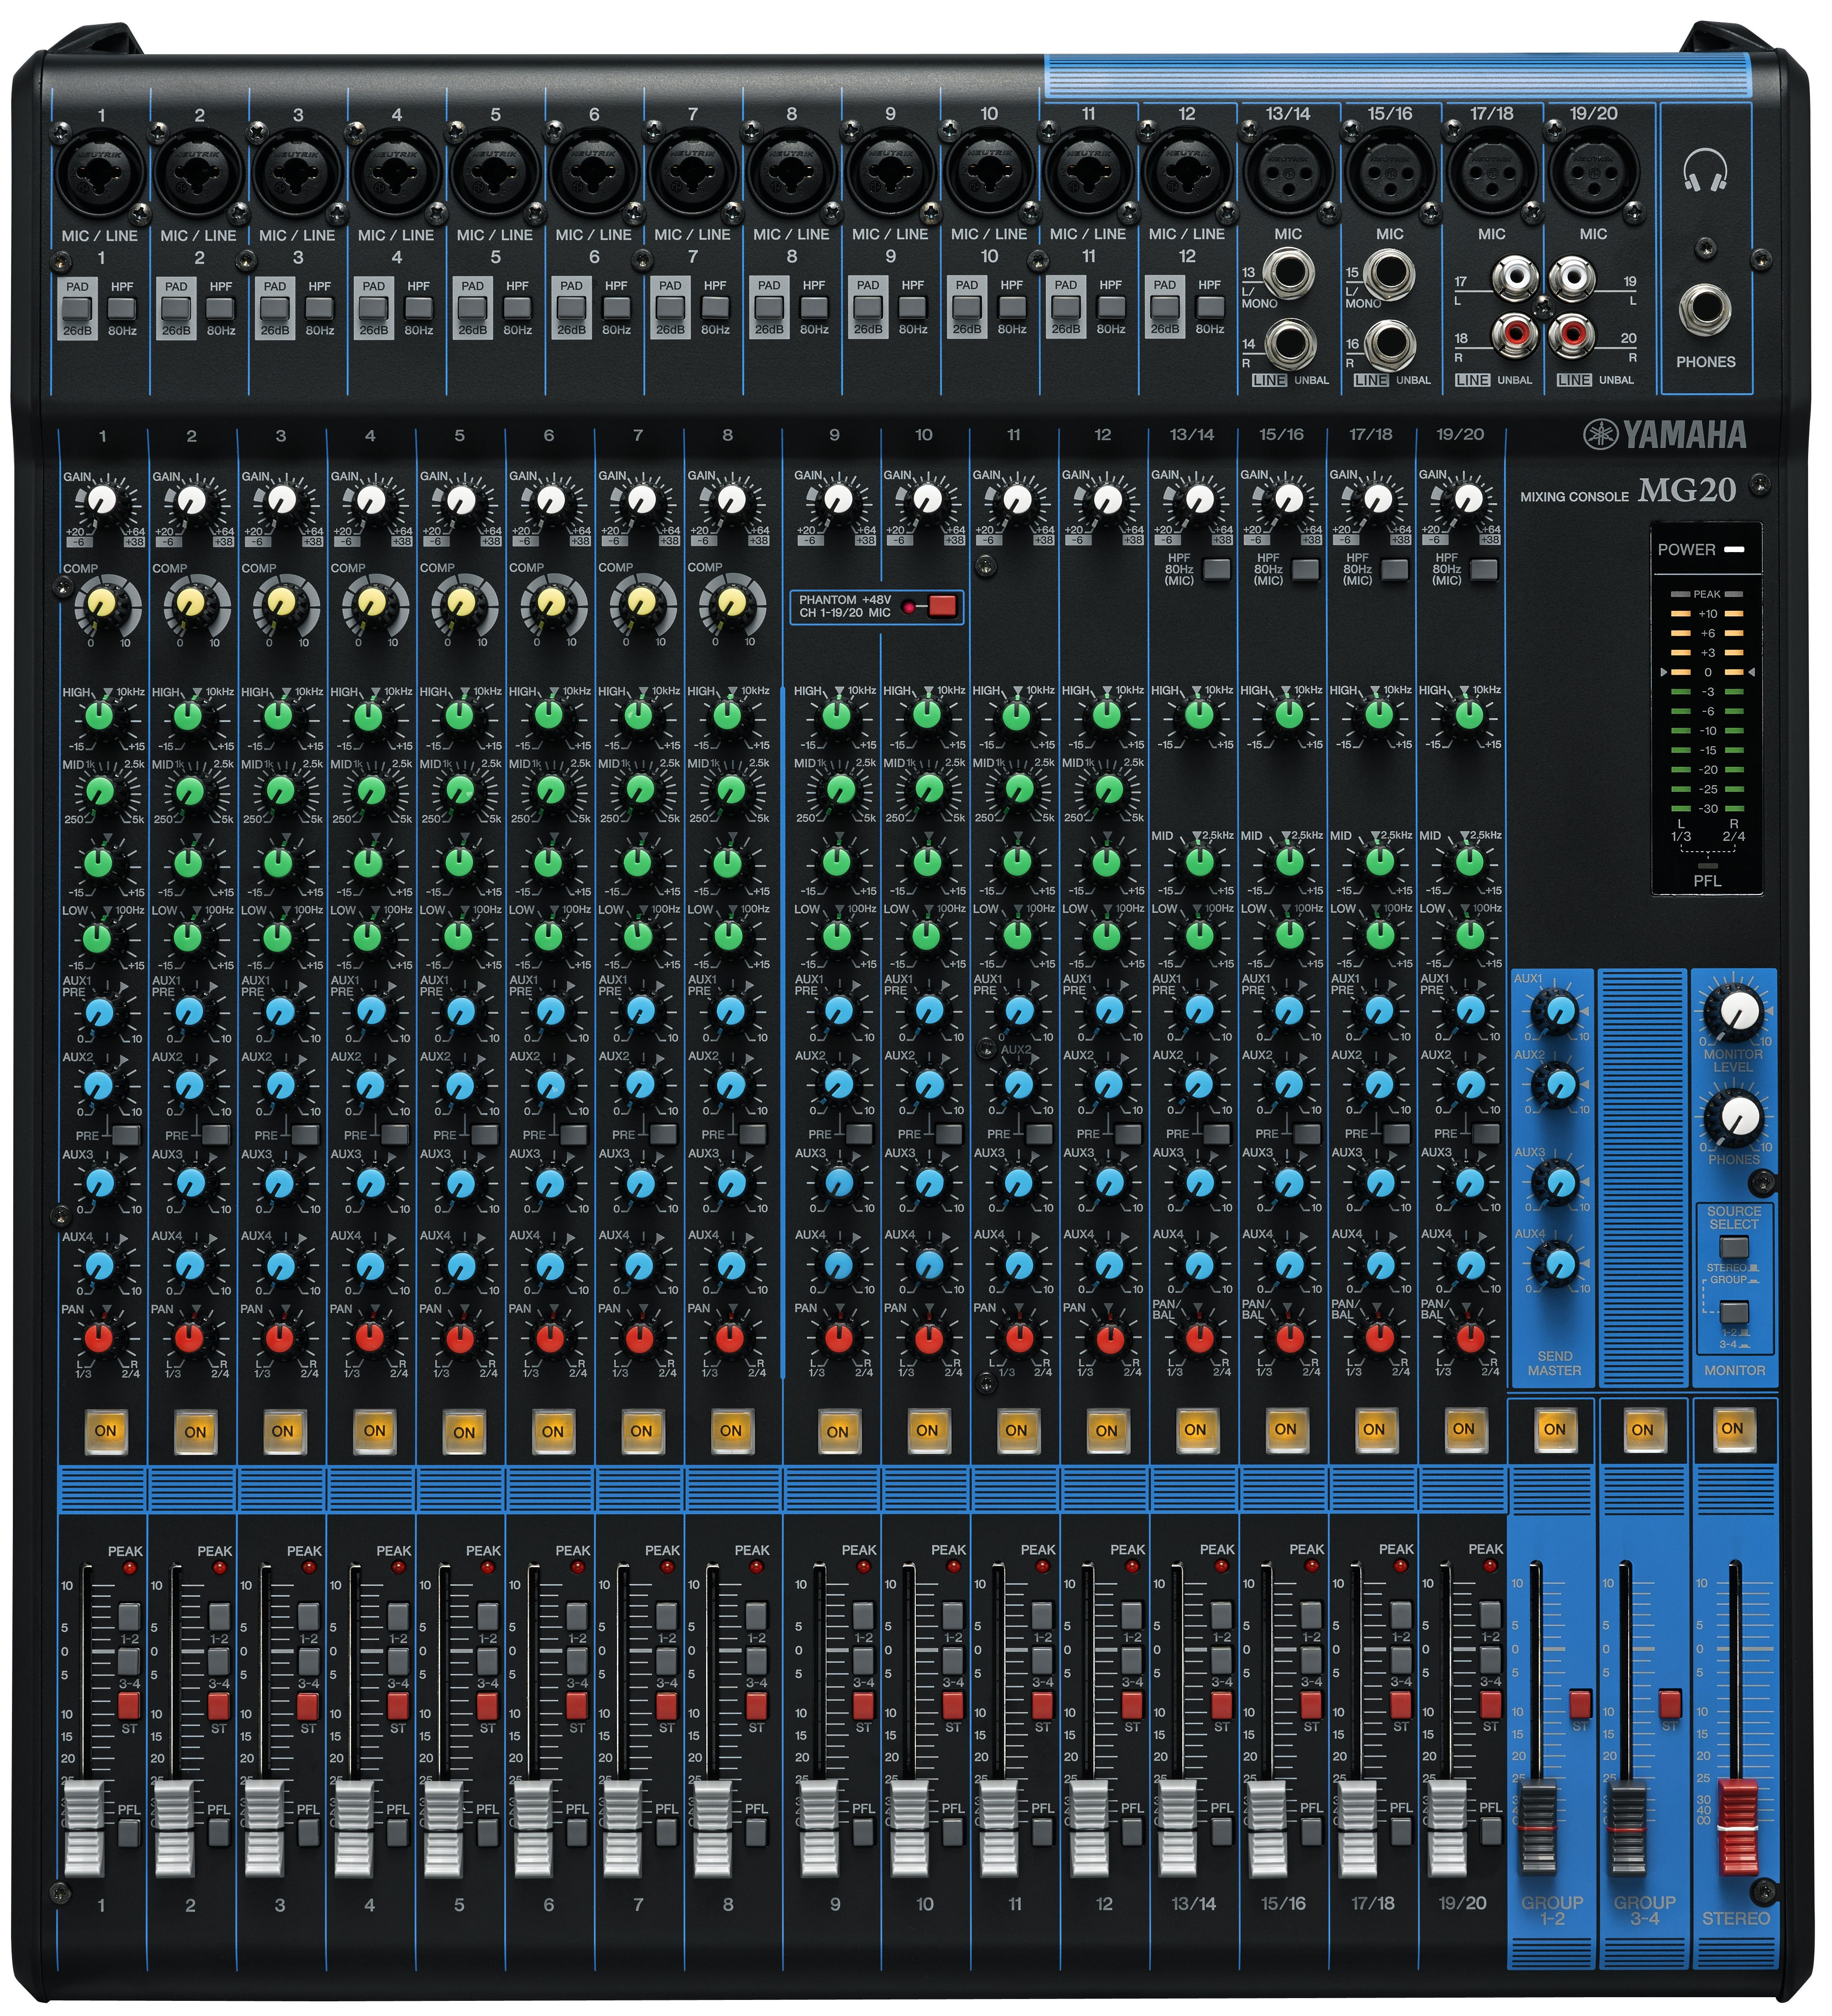Click channel 2 MID frequency sweep knob
This screenshot has height=2016, width=1832.
[x=189, y=791]
